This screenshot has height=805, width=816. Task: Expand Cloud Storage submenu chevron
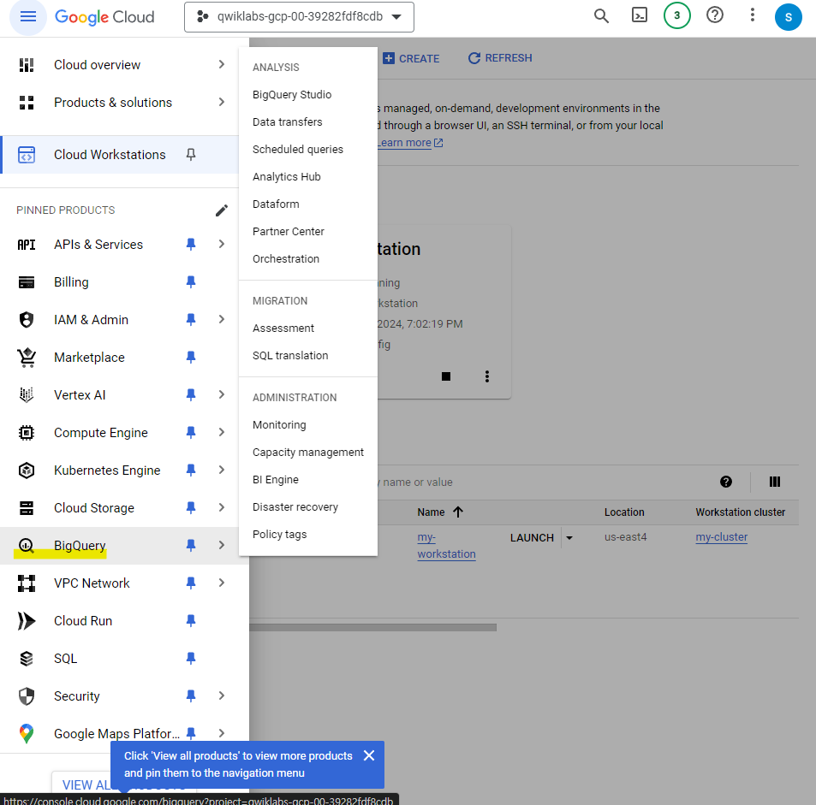tap(222, 507)
